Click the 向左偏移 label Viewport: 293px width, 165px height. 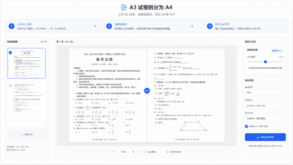[251, 57]
